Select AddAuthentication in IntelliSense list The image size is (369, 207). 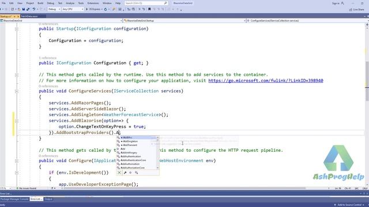coord(137,156)
